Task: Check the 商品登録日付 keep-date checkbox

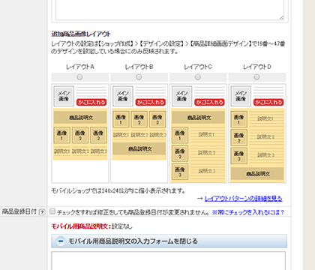Action: (x=52, y=211)
